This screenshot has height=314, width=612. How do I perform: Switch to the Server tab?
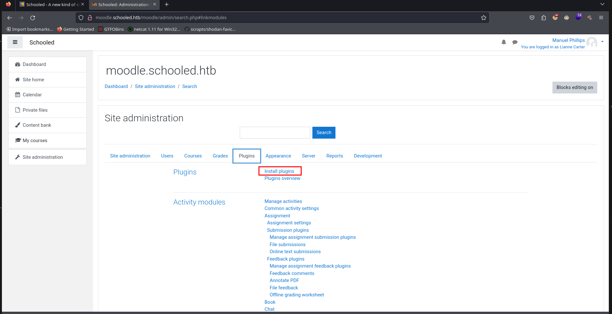[x=309, y=156]
